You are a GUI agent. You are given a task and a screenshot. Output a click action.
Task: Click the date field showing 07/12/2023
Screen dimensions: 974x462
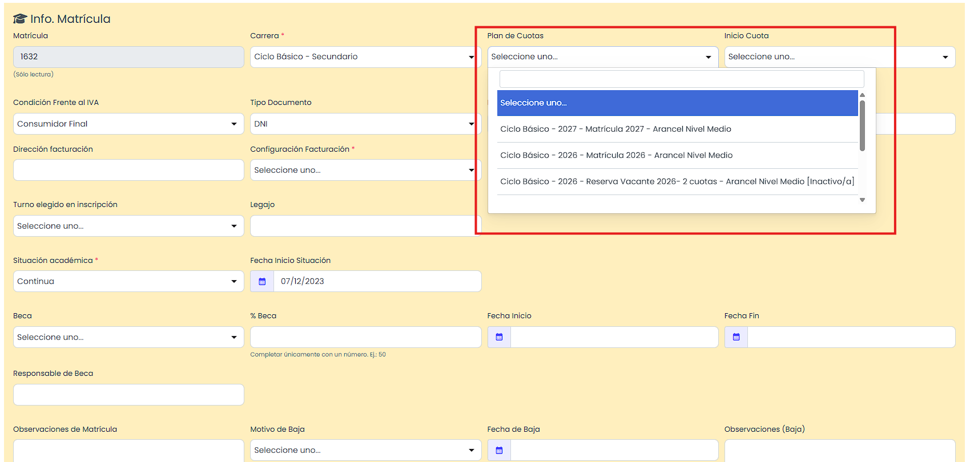(377, 281)
